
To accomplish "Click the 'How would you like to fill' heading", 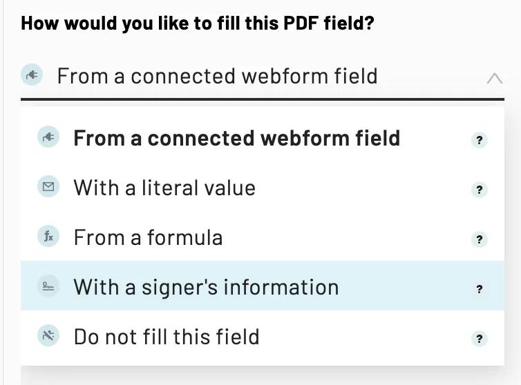I will [x=198, y=23].
